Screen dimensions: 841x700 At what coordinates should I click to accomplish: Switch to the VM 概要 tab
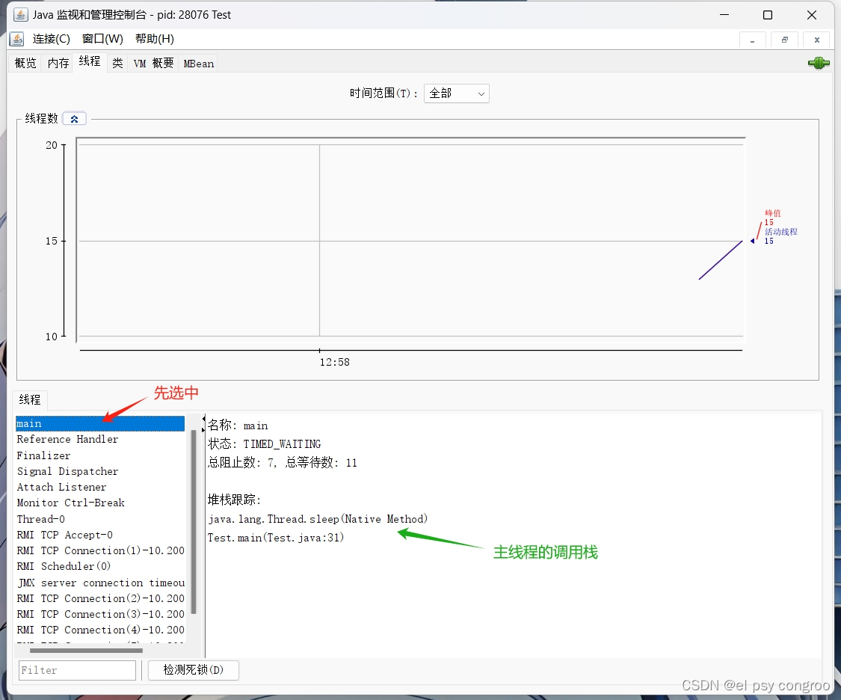click(153, 64)
